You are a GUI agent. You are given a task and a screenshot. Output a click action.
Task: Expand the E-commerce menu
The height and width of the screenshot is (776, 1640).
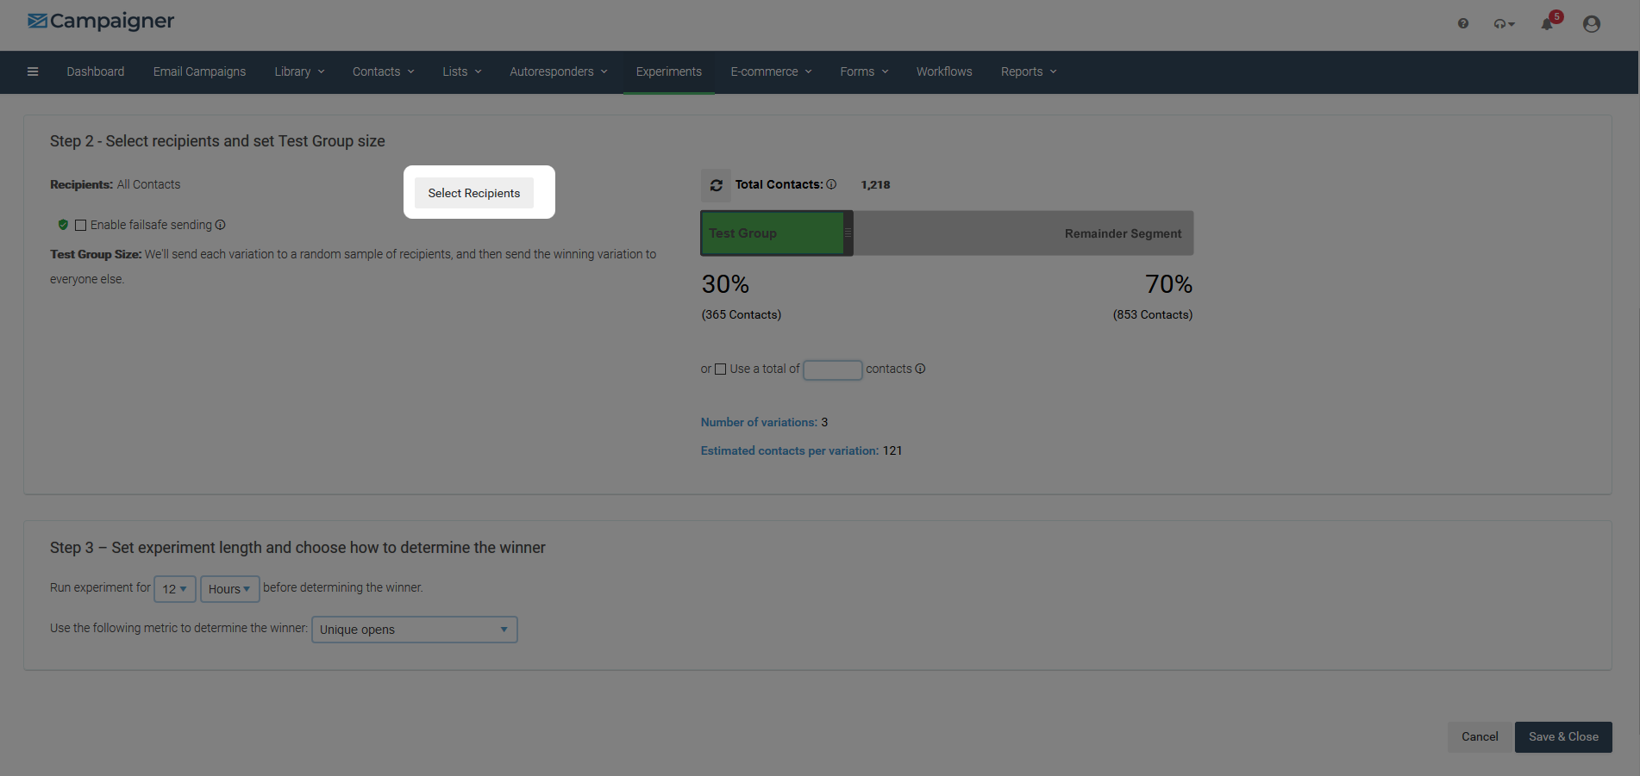click(771, 71)
